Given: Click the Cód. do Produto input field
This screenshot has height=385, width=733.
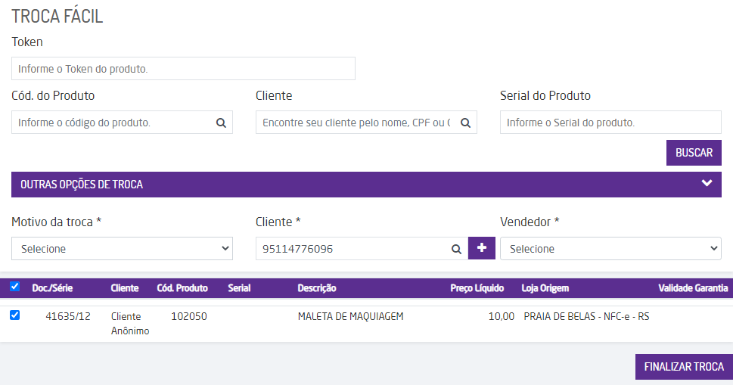Looking at the screenshot, I should click(113, 123).
